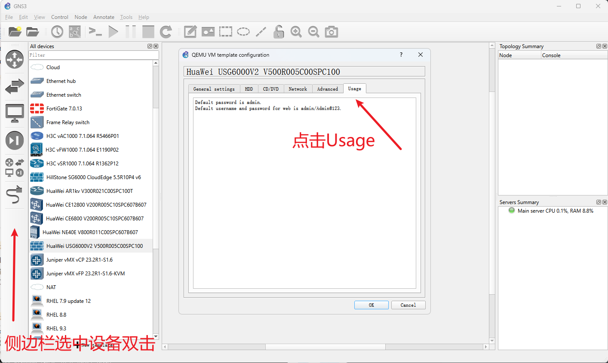Click the Stop all nodes icon
This screenshot has height=363, width=608.
[x=148, y=32]
